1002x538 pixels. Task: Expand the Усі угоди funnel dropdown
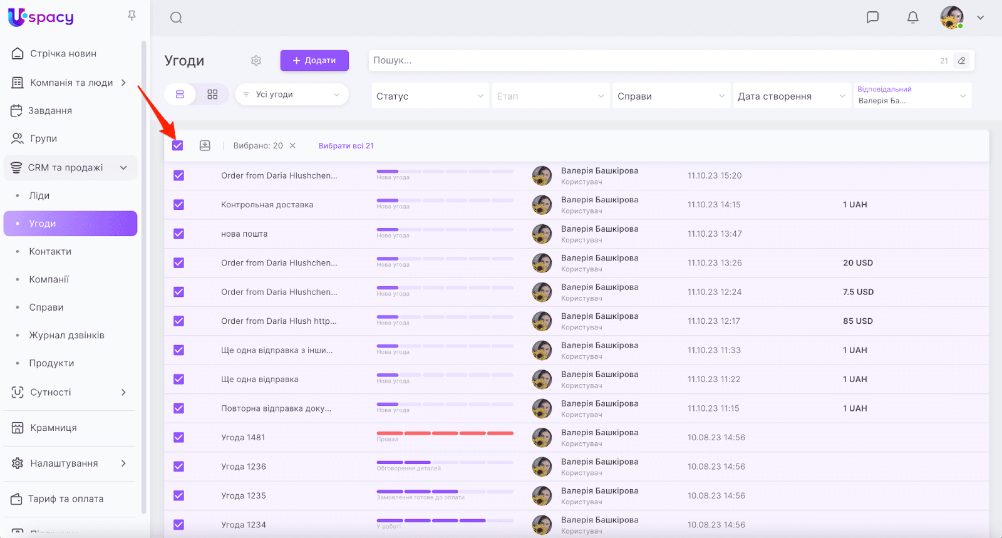291,95
